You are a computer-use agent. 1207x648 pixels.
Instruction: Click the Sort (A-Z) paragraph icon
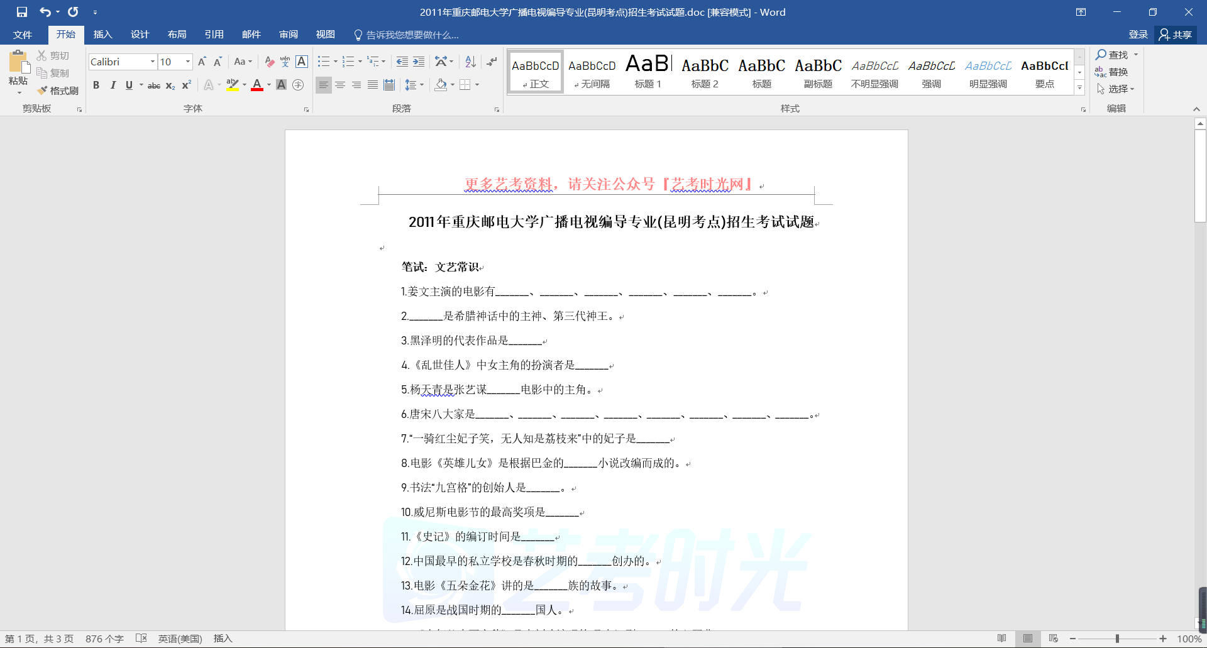[470, 62]
